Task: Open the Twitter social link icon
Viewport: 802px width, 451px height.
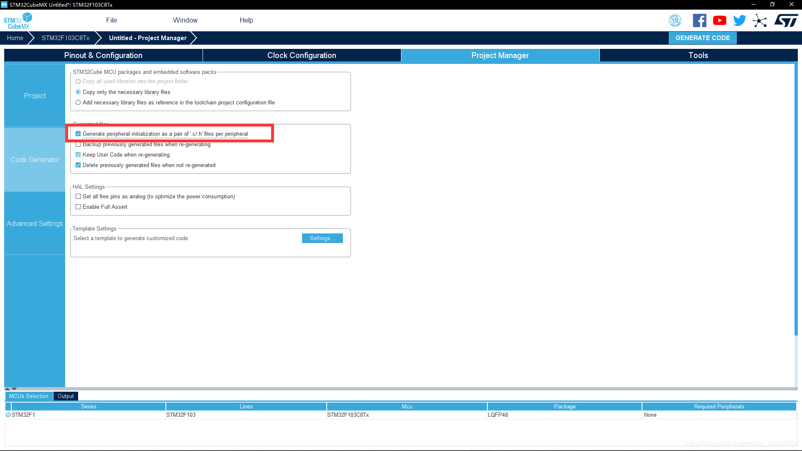Action: [740, 21]
